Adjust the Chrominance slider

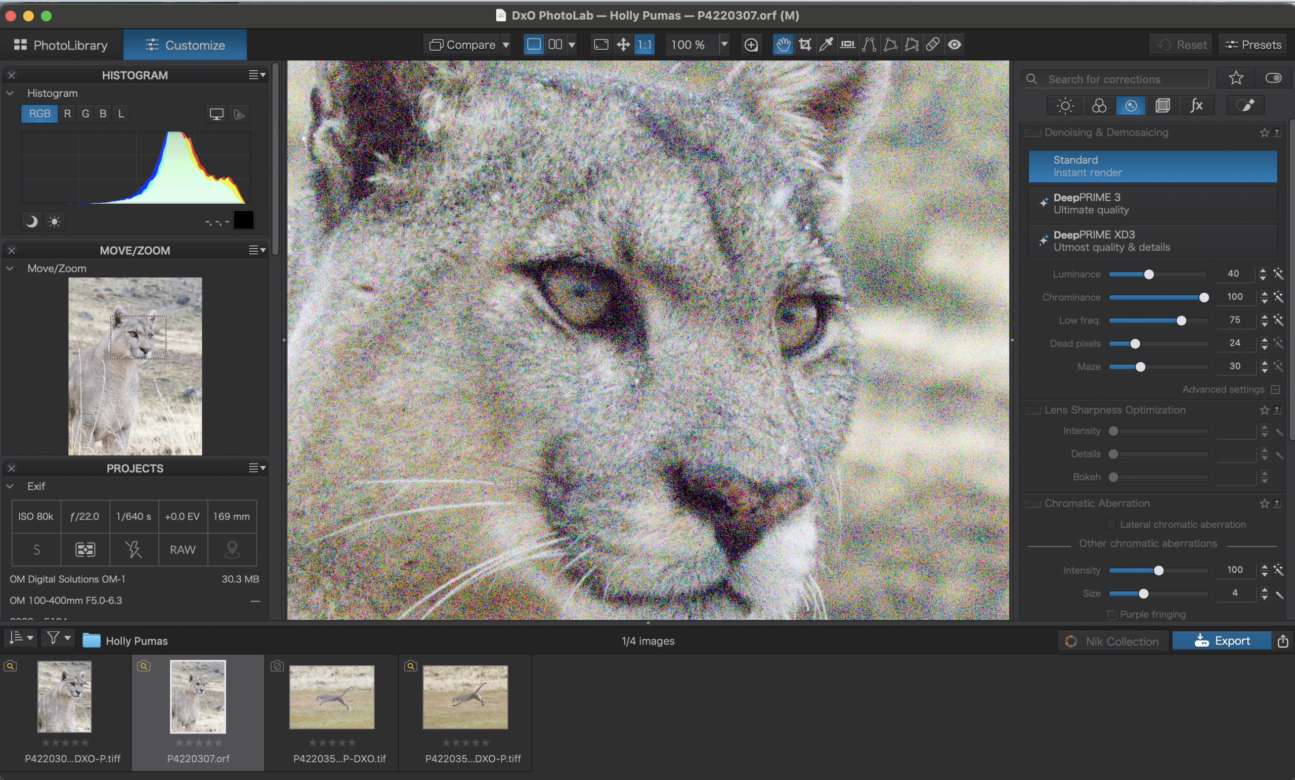(x=1158, y=297)
